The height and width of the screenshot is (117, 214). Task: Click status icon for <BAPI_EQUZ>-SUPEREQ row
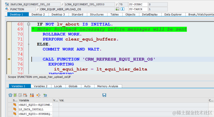pyautogui.click(x=15, y=114)
